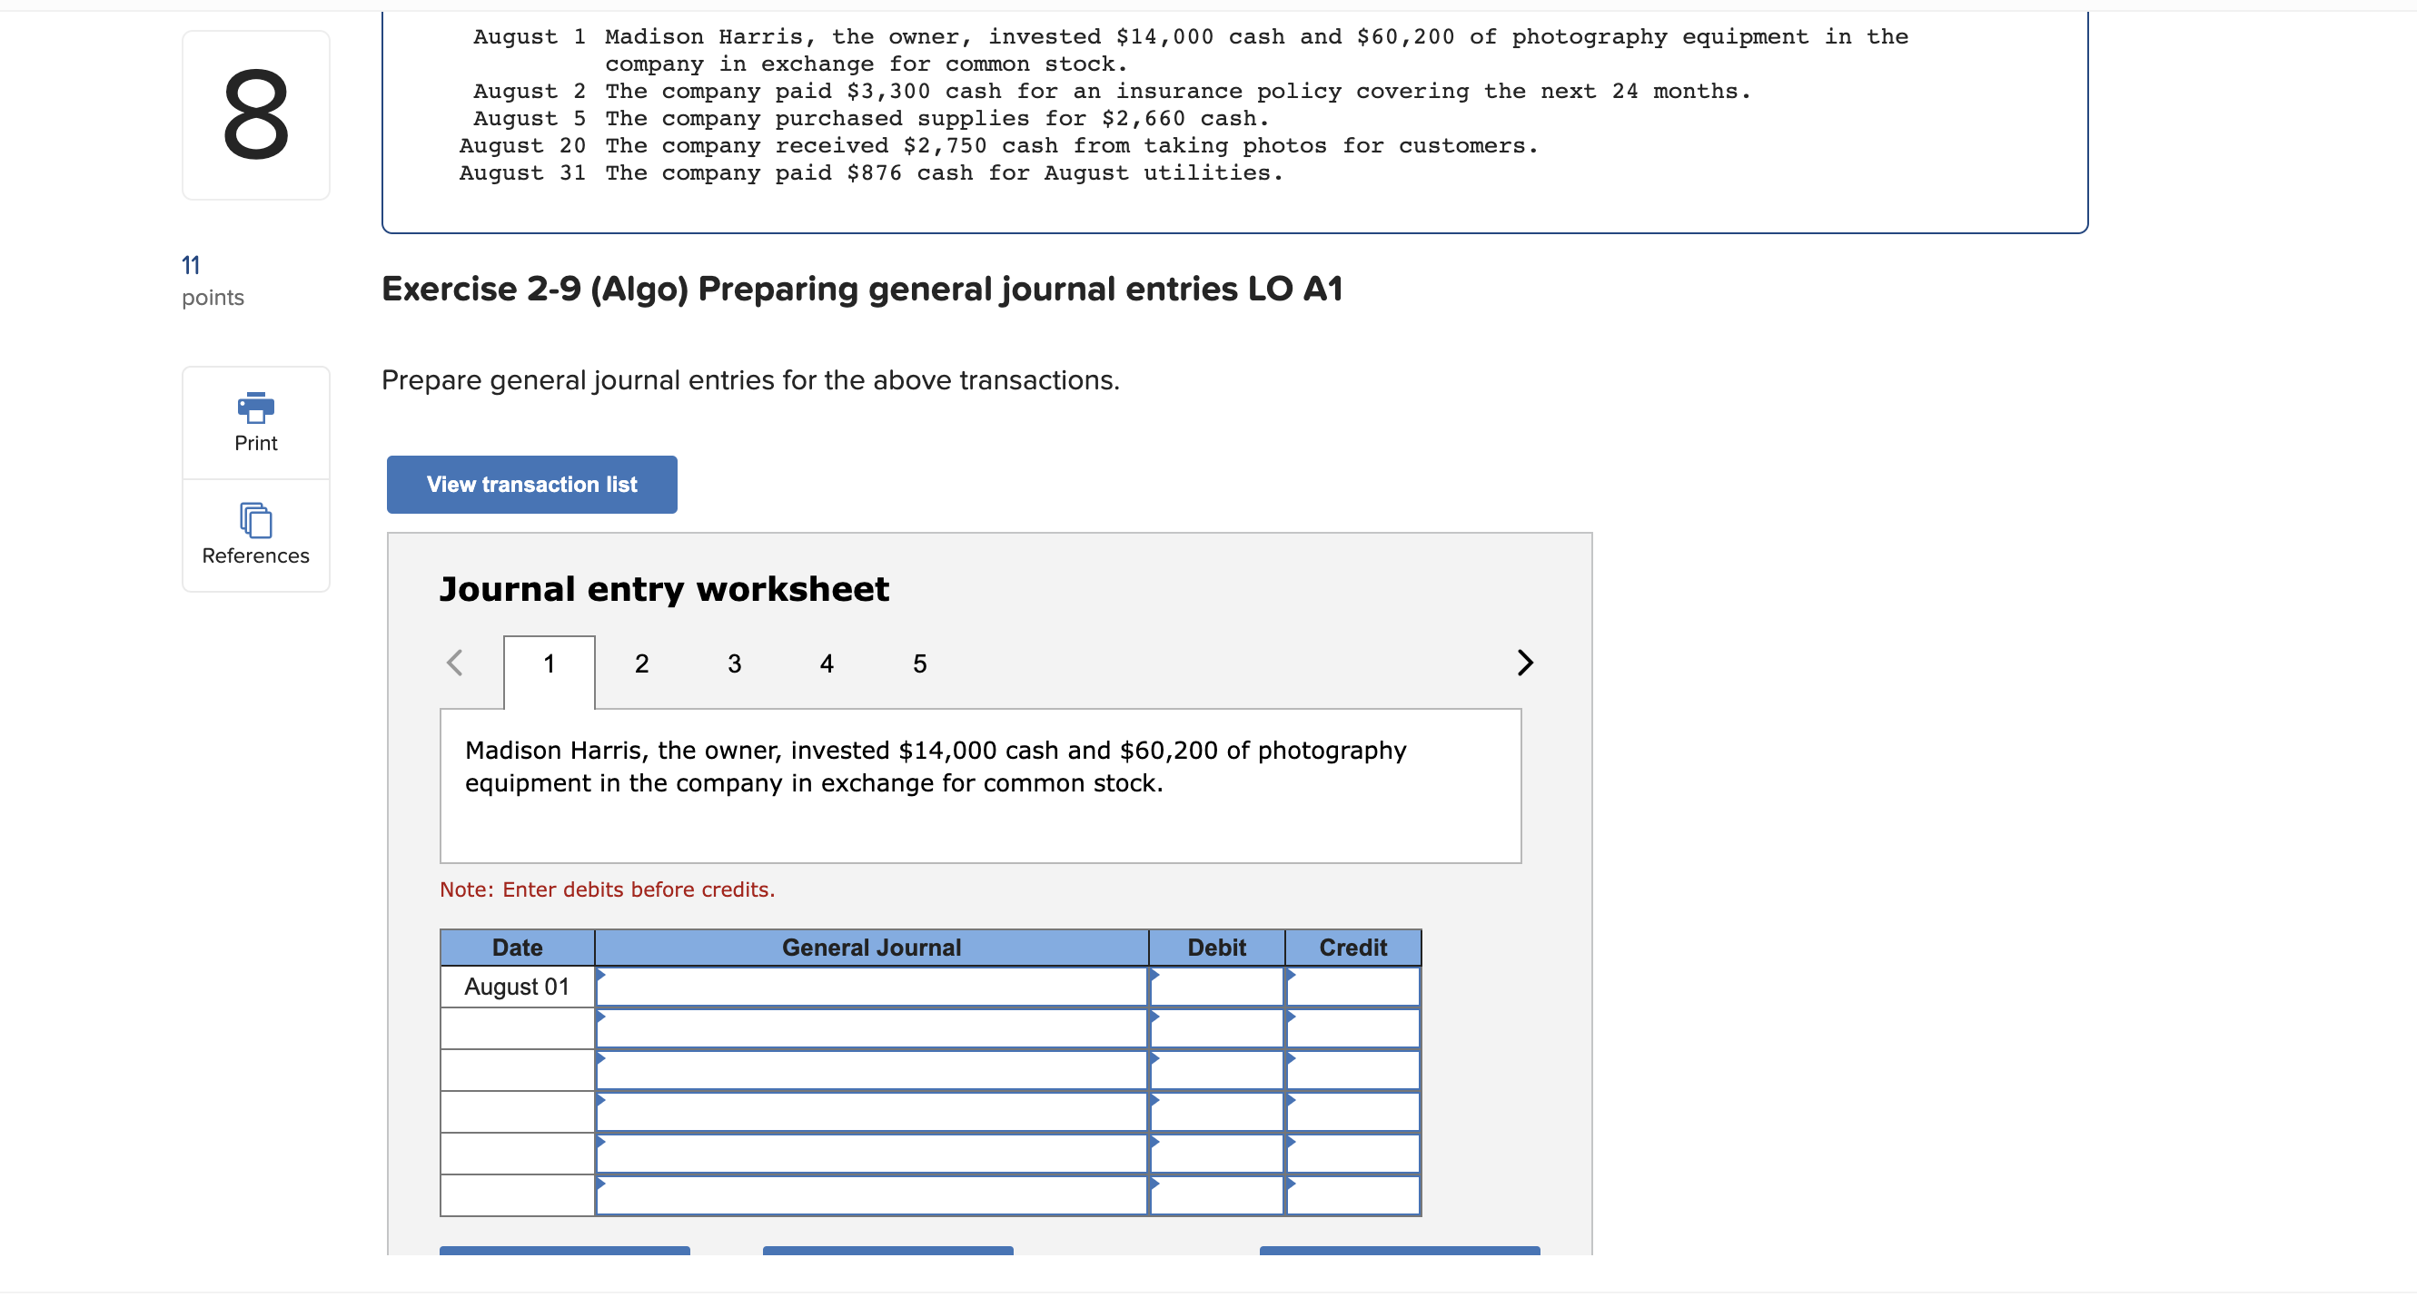2417x1297 pixels.
Task: Click the question number 8 box
Action: pyautogui.click(x=255, y=115)
